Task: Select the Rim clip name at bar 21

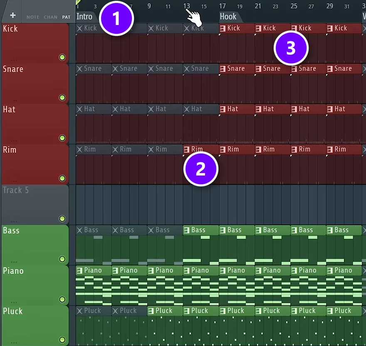Action: tap(269, 149)
